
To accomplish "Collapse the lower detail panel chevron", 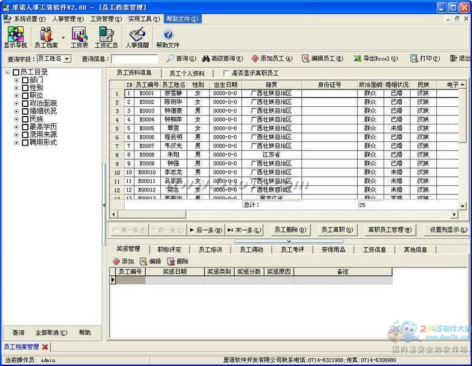I will 289,241.
